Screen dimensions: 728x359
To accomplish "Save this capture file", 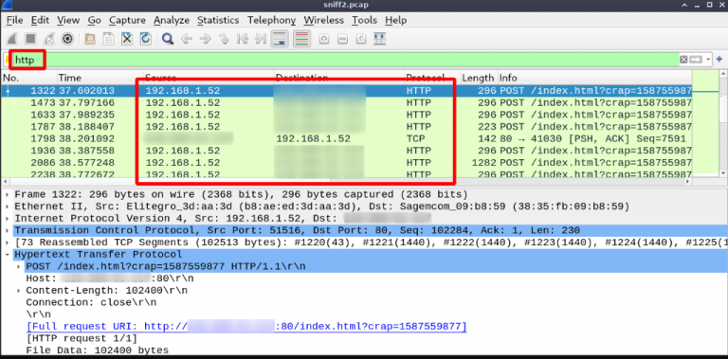I will click(x=108, y=39).
